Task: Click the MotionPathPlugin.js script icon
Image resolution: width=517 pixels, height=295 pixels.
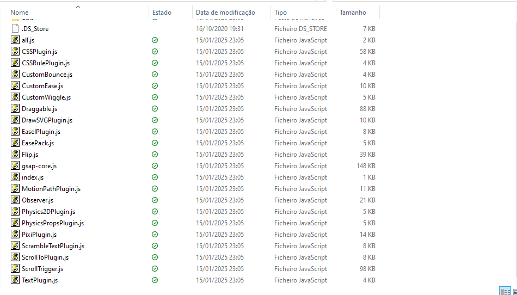Action: point(15,188)
